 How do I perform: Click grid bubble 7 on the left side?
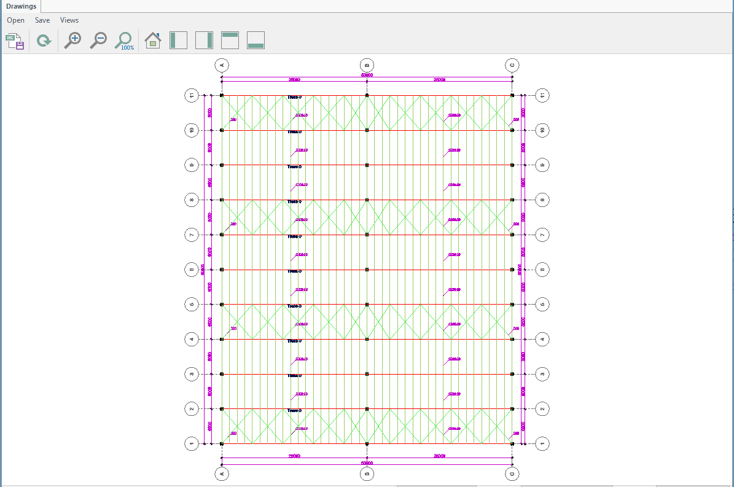point(192,235)
